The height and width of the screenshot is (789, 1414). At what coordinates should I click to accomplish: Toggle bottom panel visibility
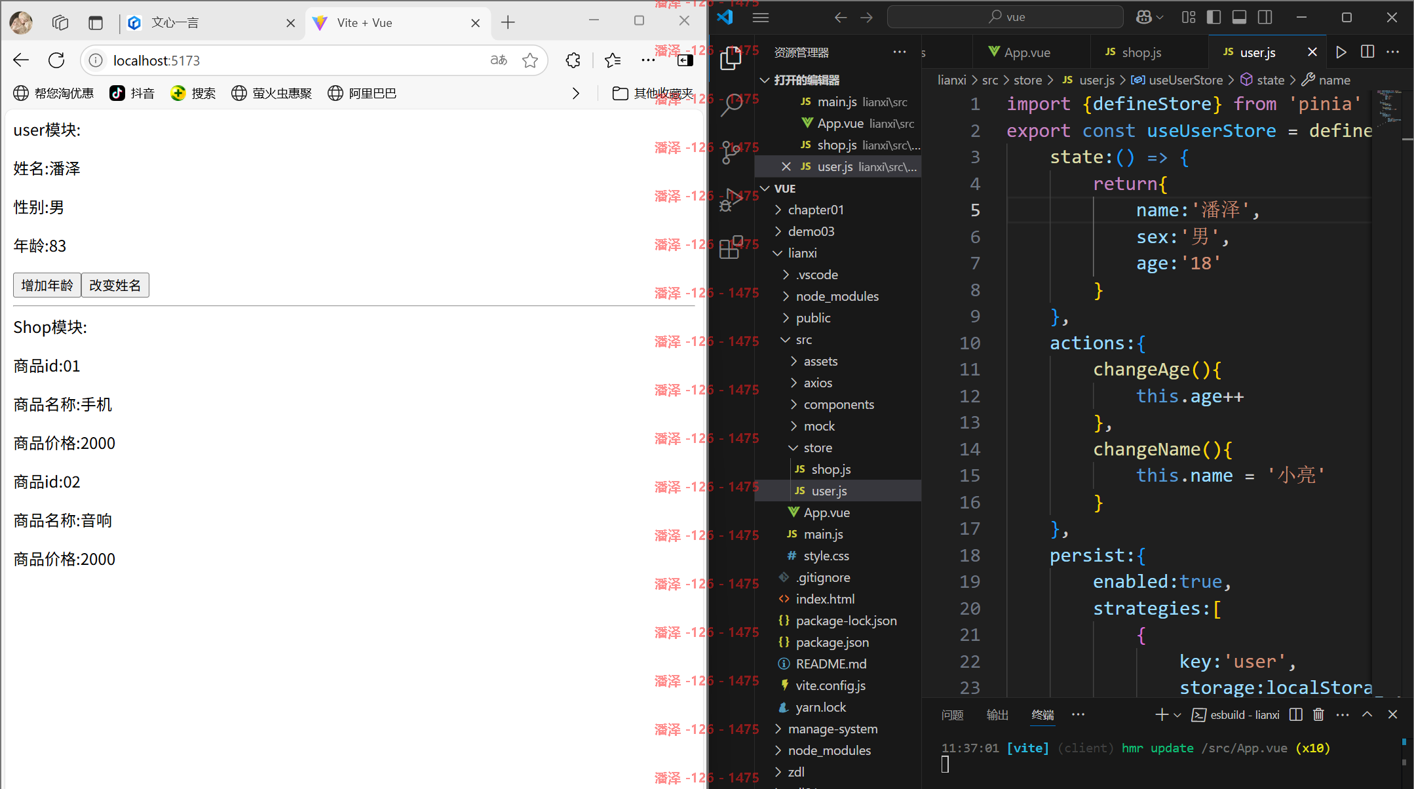click(x=1239, y=18)
